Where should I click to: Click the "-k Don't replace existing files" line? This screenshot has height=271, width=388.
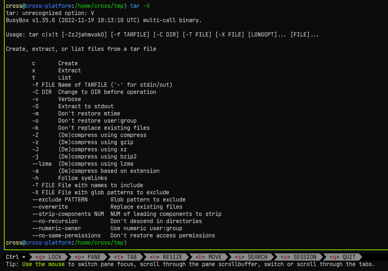(x=91, y=128)
